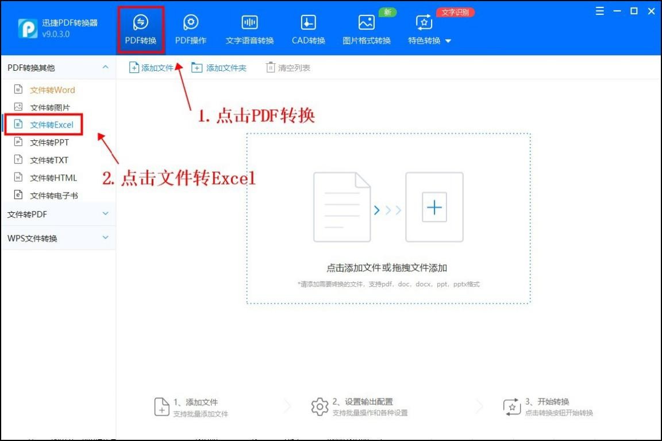This screenshot has width=662, height=441.
Task: Click the 文字识别 red badge
Action: pyautogui.click(x=455, y=12)
